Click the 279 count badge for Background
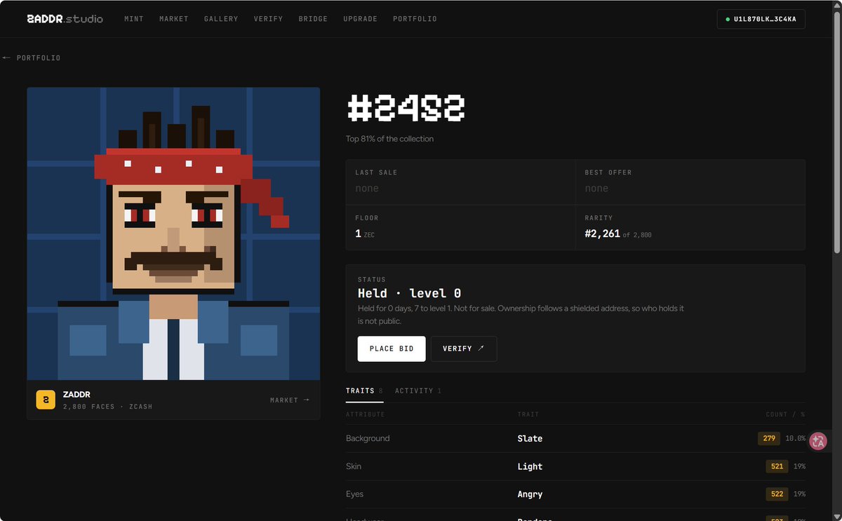This screenshot has width=842, height=521. [769, 438]
